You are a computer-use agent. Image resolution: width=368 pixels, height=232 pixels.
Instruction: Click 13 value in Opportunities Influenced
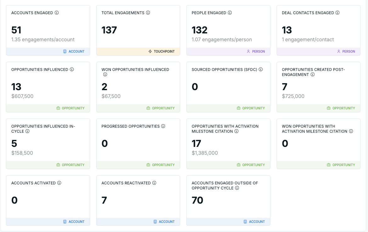(x=16, y=87)
